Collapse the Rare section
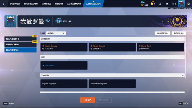This screenshot has height=108, width=192. pyautogui.click(x=183, y=57)
